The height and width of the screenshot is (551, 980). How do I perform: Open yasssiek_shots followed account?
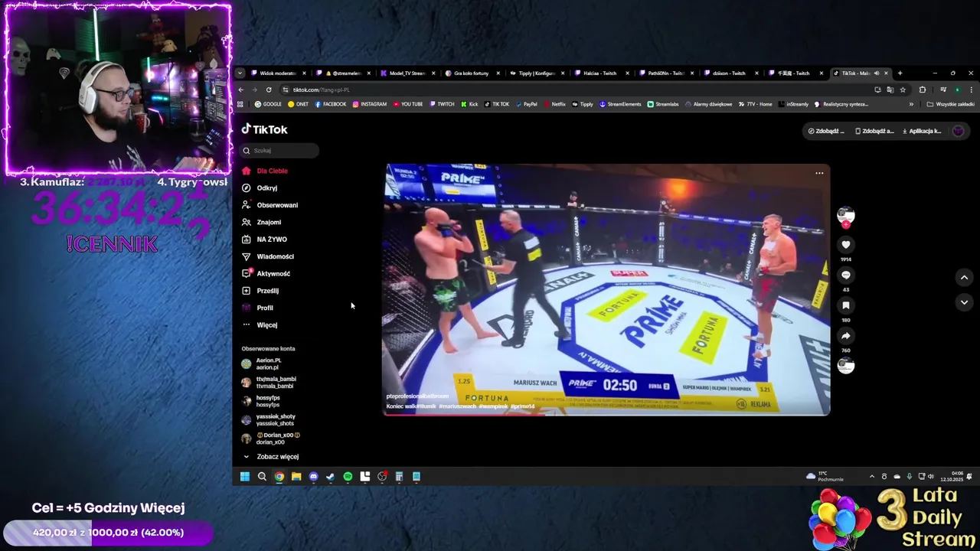click(x=268, y=419)
